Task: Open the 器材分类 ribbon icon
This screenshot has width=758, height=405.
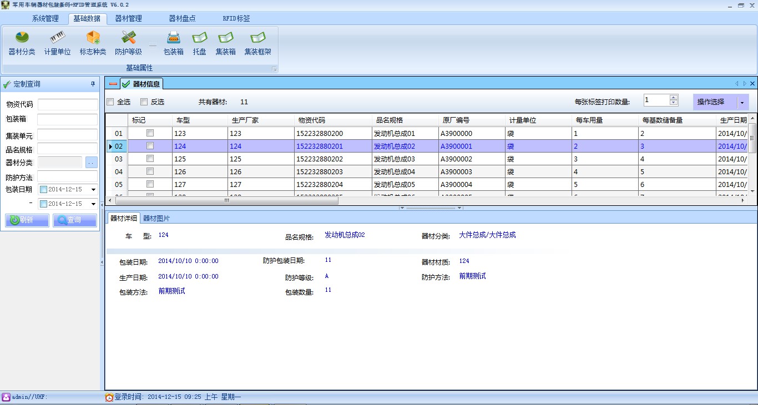Action: (22, 38)
